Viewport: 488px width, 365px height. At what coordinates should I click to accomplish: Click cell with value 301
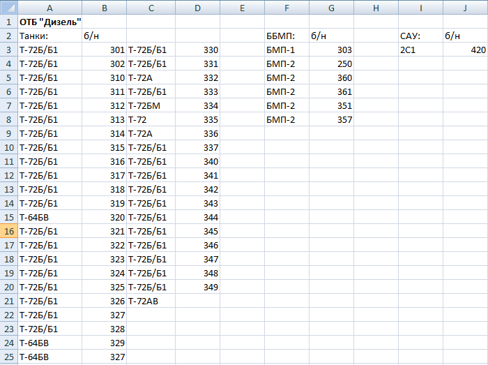click(105, 50)
